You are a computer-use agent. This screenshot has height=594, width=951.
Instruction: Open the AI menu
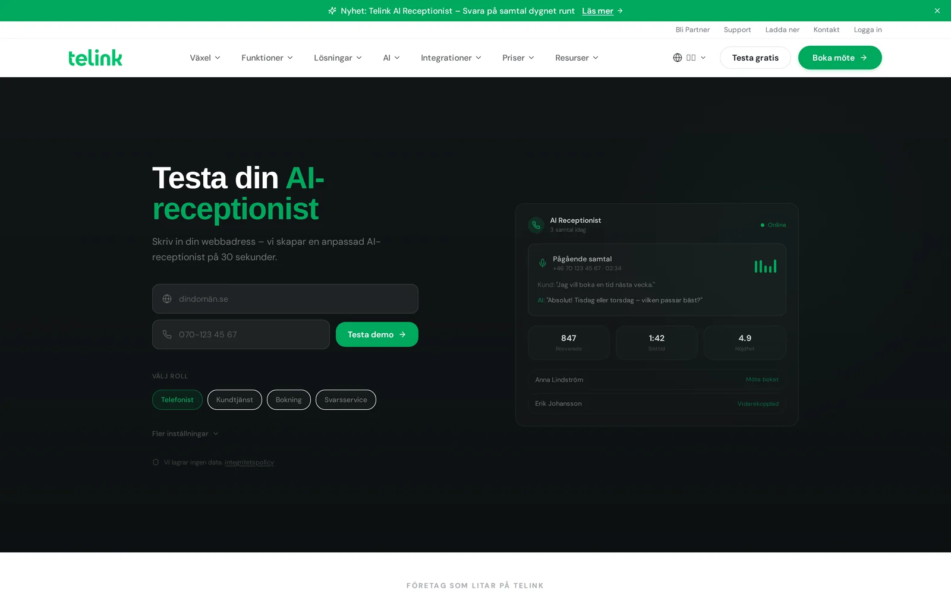click(391, 58)
